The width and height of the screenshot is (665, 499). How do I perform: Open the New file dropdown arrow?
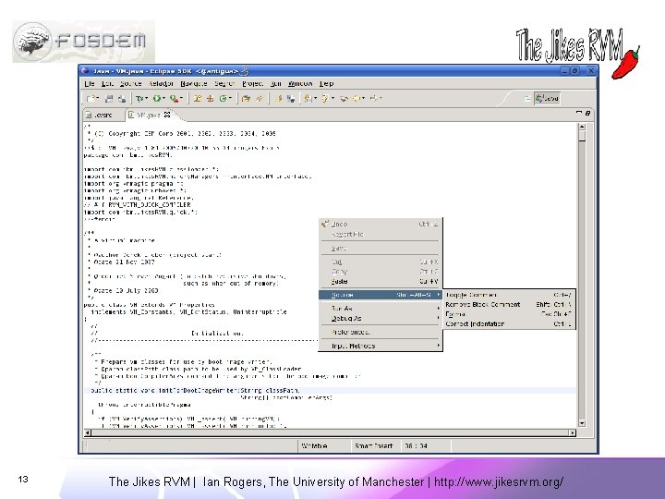[x=98, y=99]
